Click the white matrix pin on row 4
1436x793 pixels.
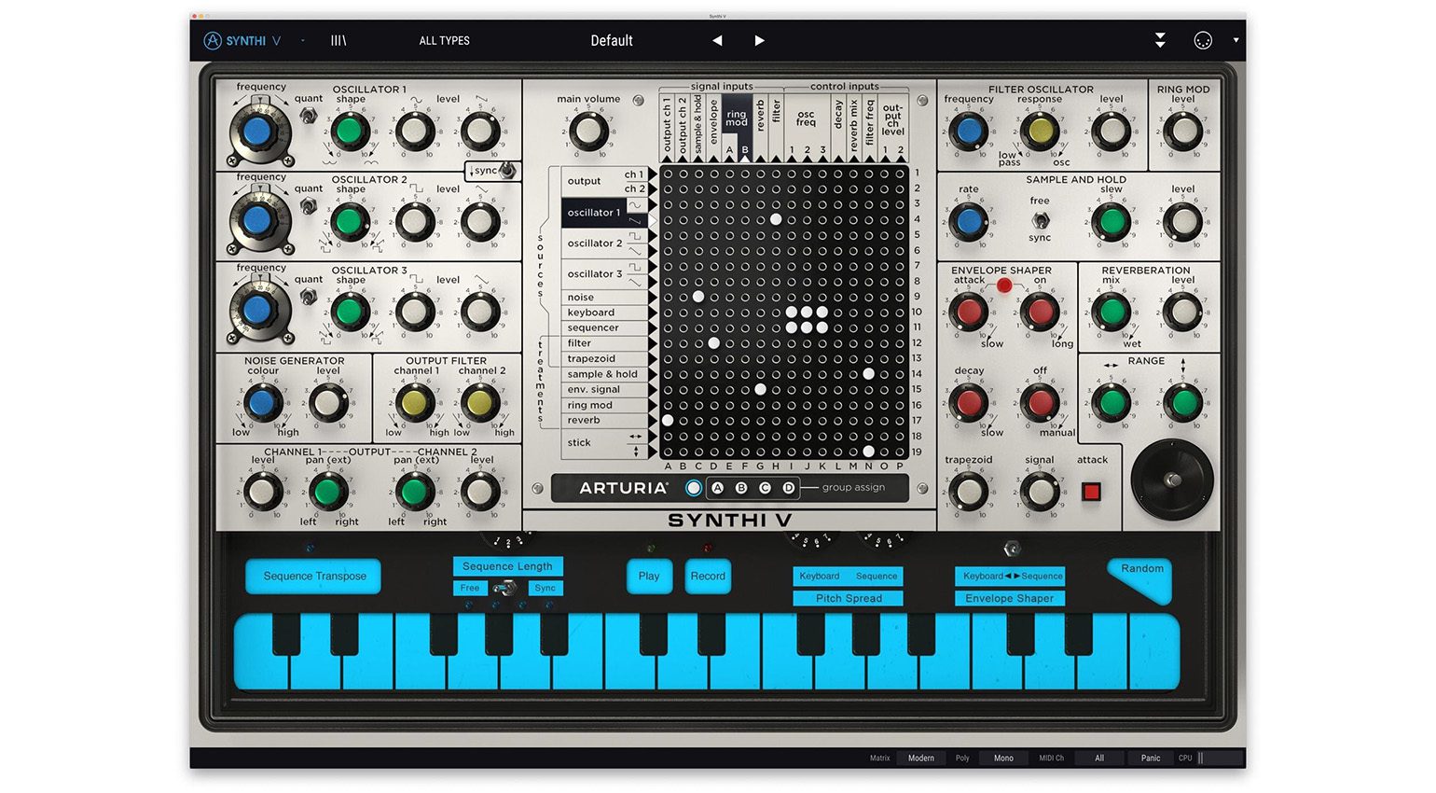point(776,219)
